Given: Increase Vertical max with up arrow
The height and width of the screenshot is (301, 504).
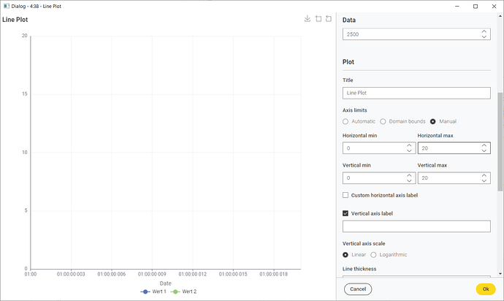Looking at the screenshot, I should click(484, 175).
